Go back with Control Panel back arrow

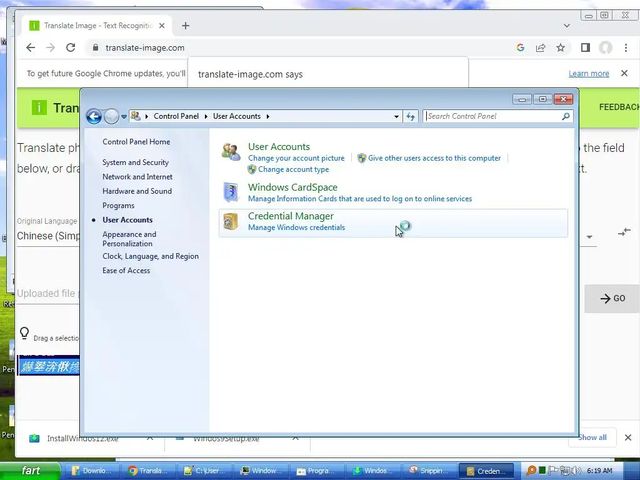click(x=94, y=116)
